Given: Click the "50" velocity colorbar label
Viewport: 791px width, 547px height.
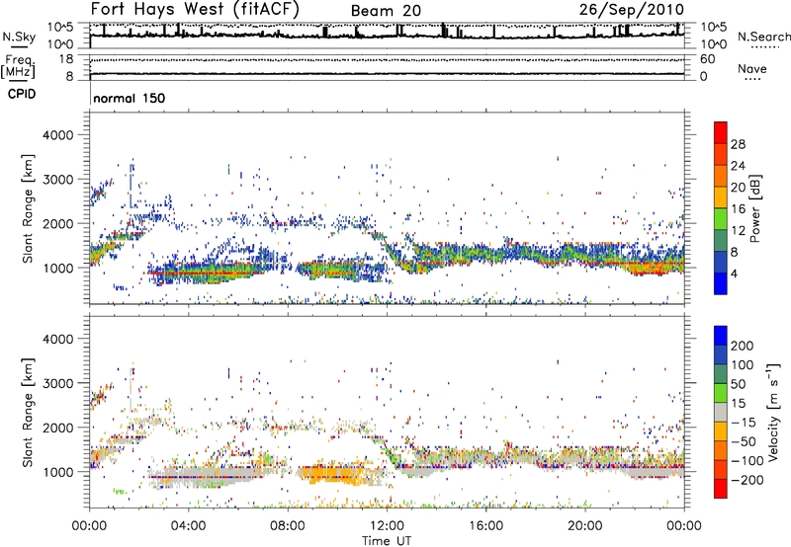Looking at the screenshot, I should pos(738,384).
